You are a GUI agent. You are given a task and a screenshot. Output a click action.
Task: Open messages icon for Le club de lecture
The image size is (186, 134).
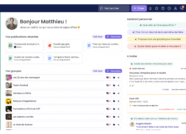click(x=108, y=125)
